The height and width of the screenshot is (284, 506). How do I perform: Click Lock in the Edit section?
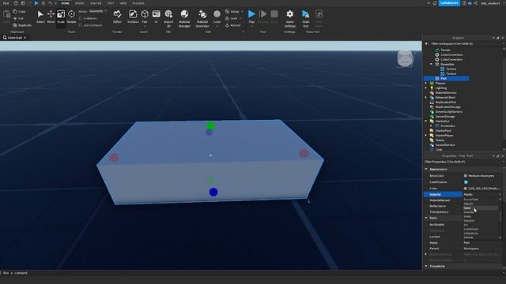(x=232, y=18)
